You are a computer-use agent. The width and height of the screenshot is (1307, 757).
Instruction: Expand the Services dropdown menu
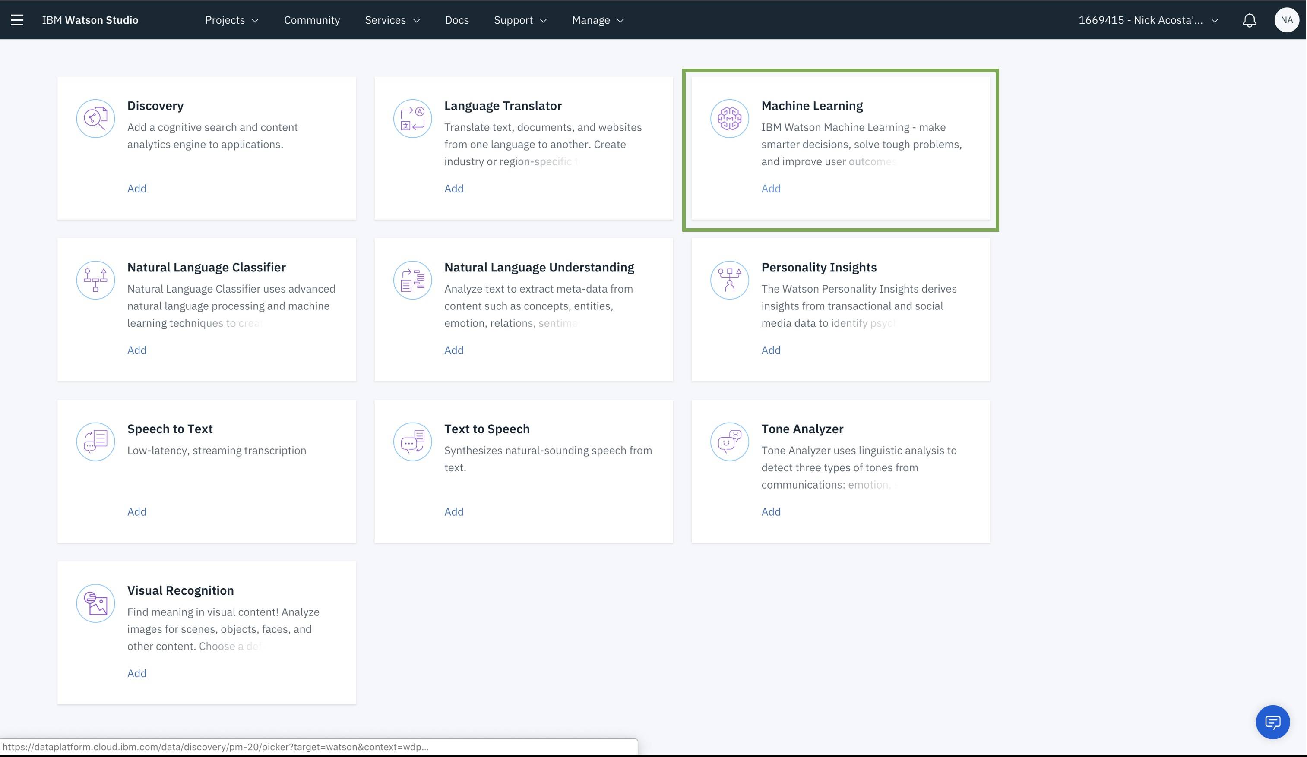[392, 20]
